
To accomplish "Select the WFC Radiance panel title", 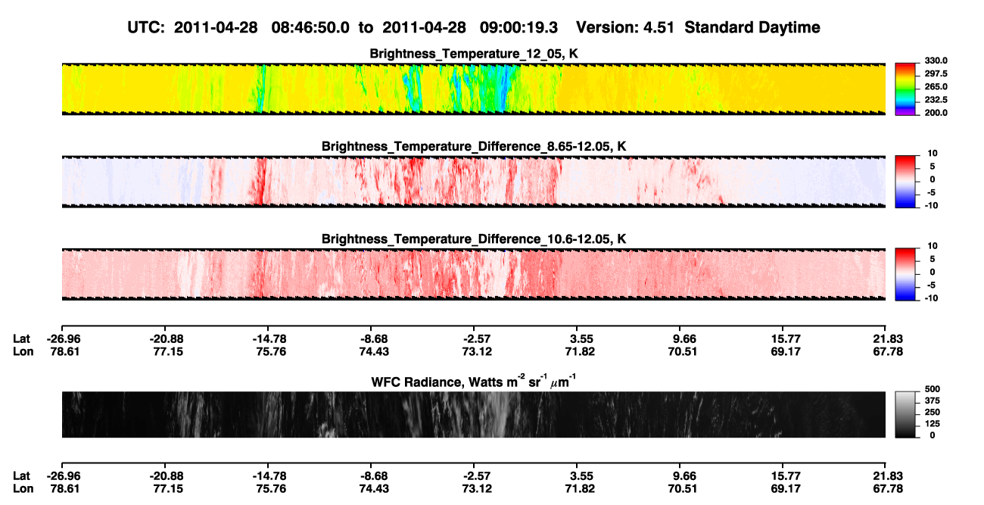I will pos(474,380).
